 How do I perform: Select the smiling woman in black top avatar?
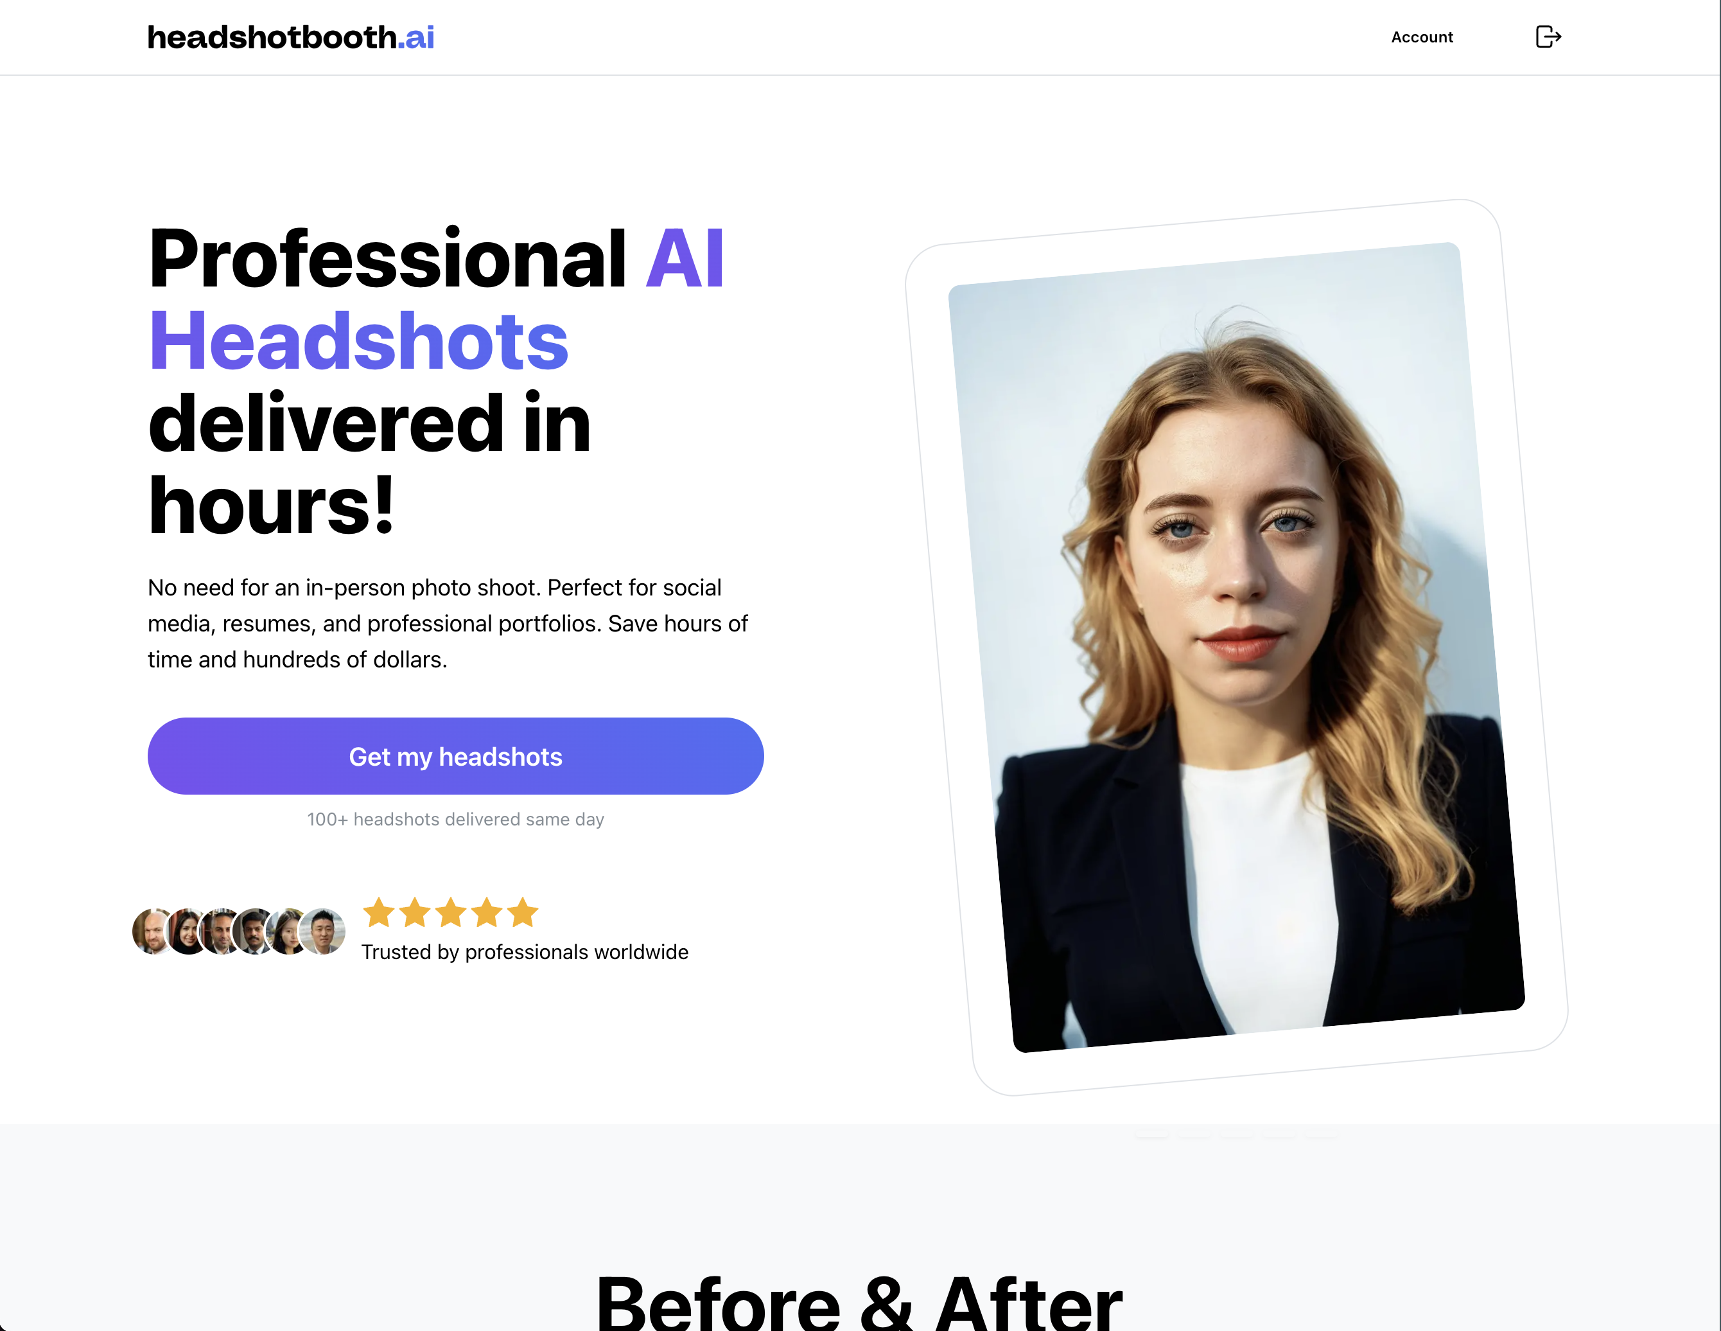point(187,931)
